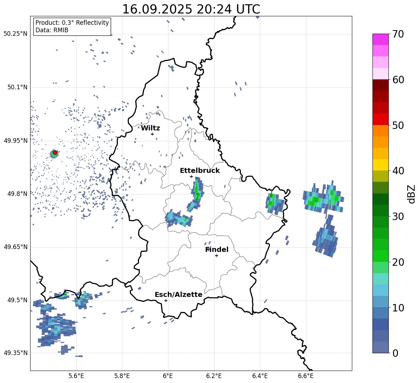Click the Ettelbruck cross marker

tap(191, 176)
